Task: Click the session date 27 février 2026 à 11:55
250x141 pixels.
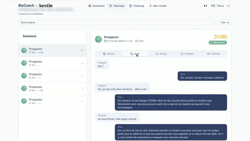Action: tap(120, 41)
